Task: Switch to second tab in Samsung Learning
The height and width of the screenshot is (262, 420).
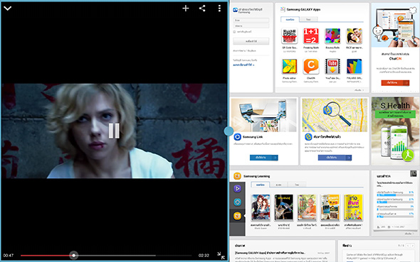Action: (x=279, y=185)
